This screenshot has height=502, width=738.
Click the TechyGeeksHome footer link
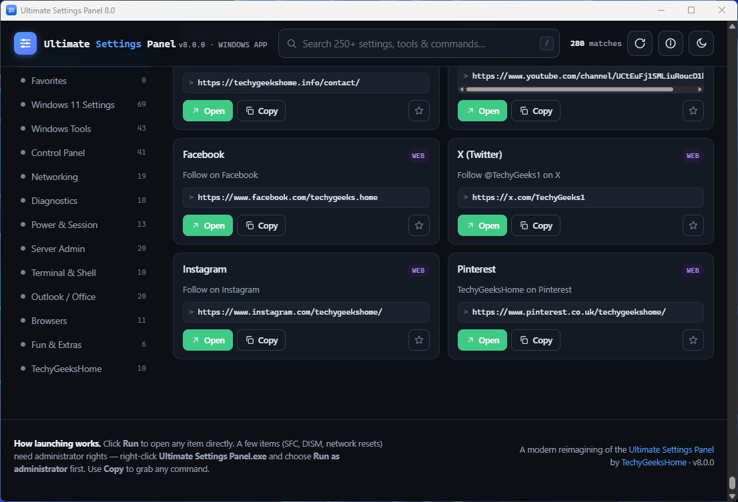tap(654, 462)
